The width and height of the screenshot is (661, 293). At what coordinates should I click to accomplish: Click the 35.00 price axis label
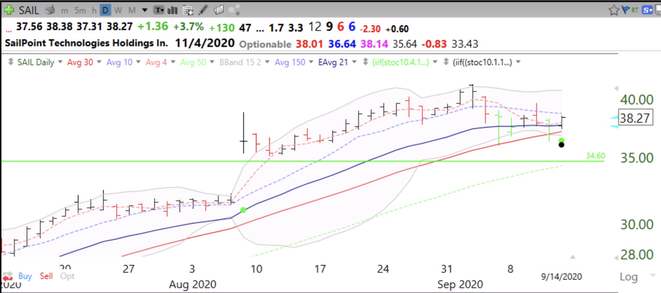pyautogui.click(x=637, y=158)
